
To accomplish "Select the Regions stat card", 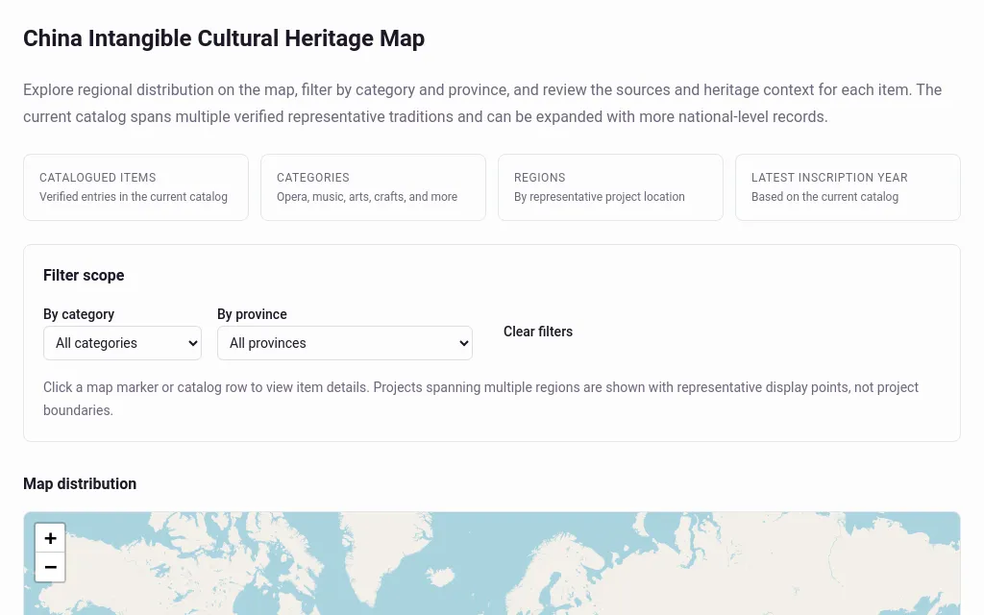I will click(x=610, y=187).
